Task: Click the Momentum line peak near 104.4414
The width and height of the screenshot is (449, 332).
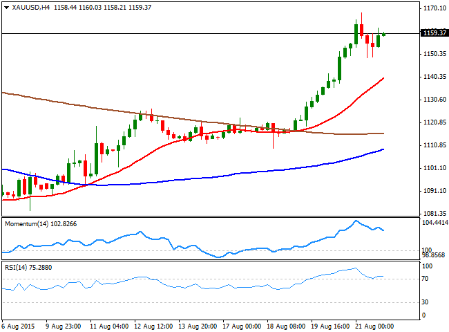Action: pos(356,221)
